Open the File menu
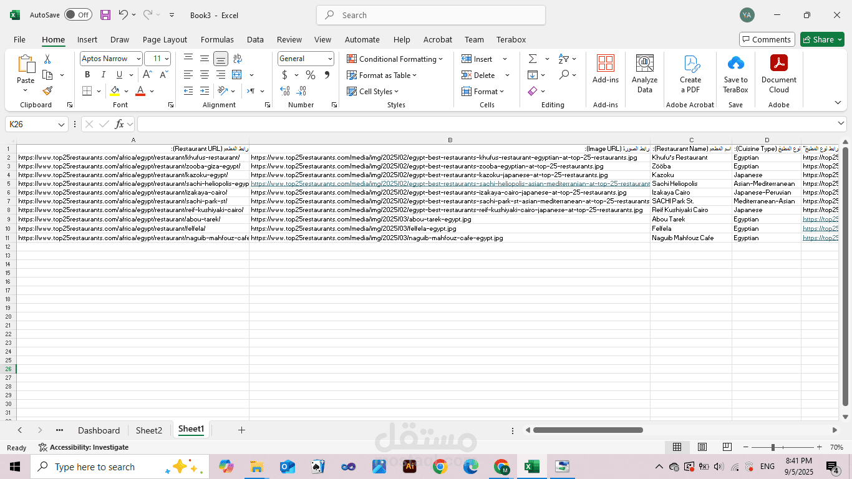This screenshot has height=479, width=852. [x=19, y=39]
